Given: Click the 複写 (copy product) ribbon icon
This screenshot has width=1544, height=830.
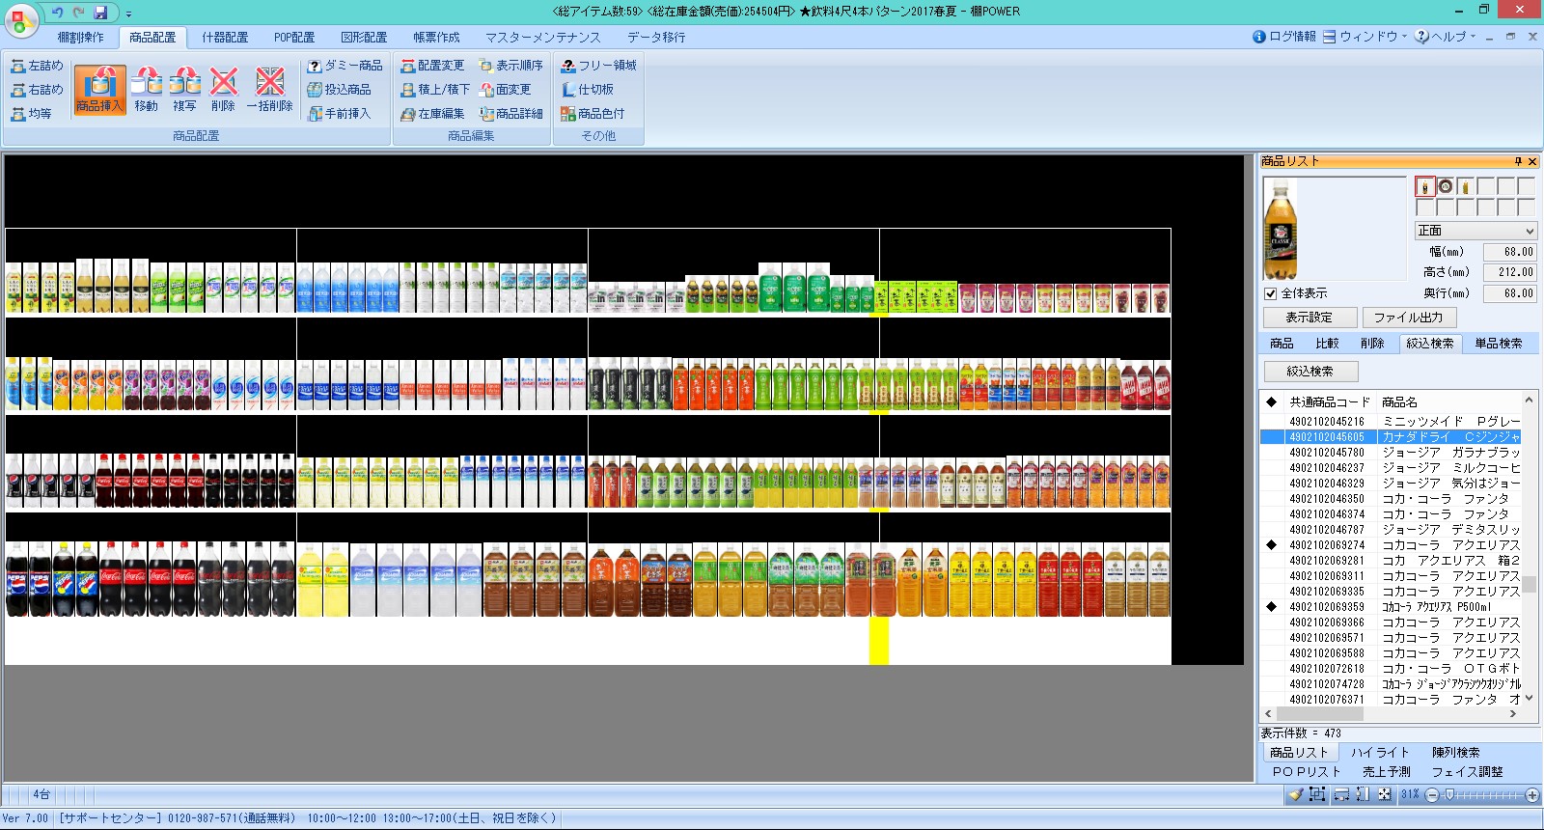Looking at the screenshot, I should [x=184, y=90].
